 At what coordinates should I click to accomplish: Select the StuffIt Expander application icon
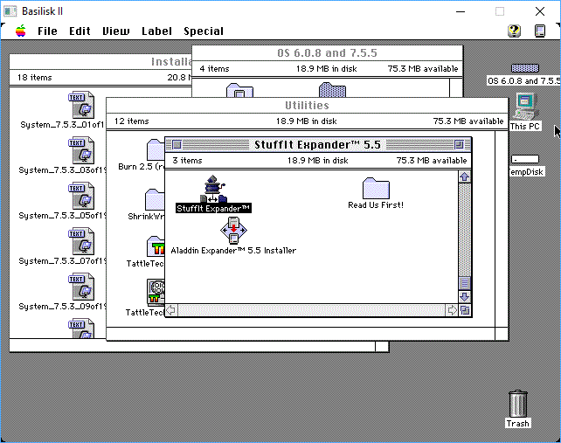click(213, 189)
